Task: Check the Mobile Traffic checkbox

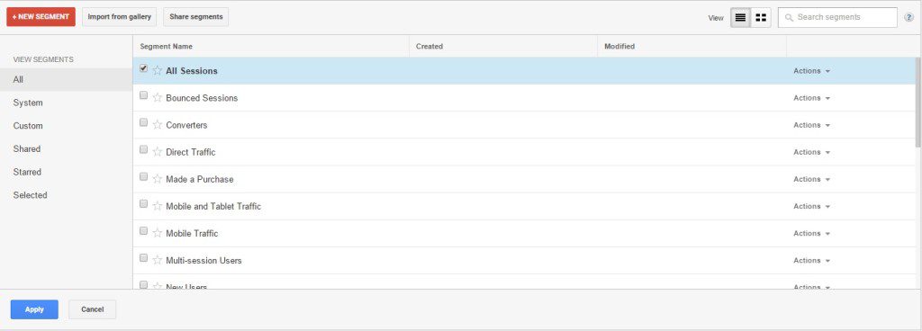Action: coord(143,230)
